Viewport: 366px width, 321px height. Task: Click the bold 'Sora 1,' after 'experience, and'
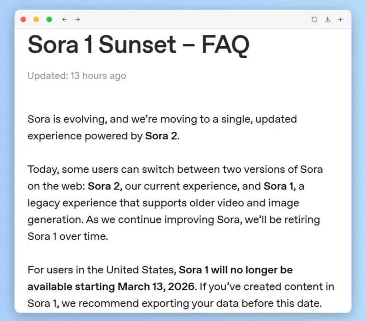280,186
